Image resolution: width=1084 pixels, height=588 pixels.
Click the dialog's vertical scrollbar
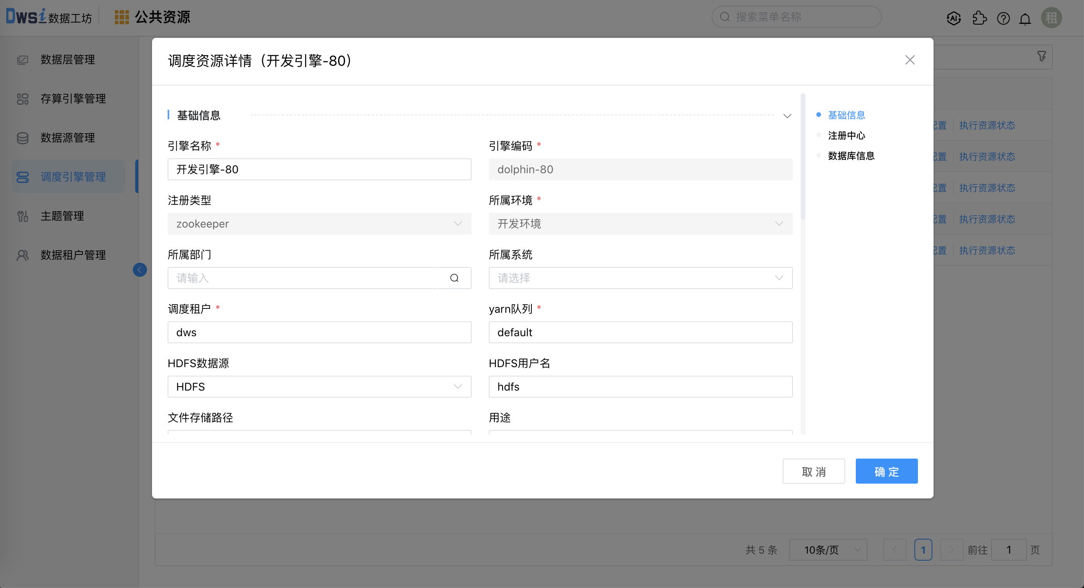tap(803, 156)
